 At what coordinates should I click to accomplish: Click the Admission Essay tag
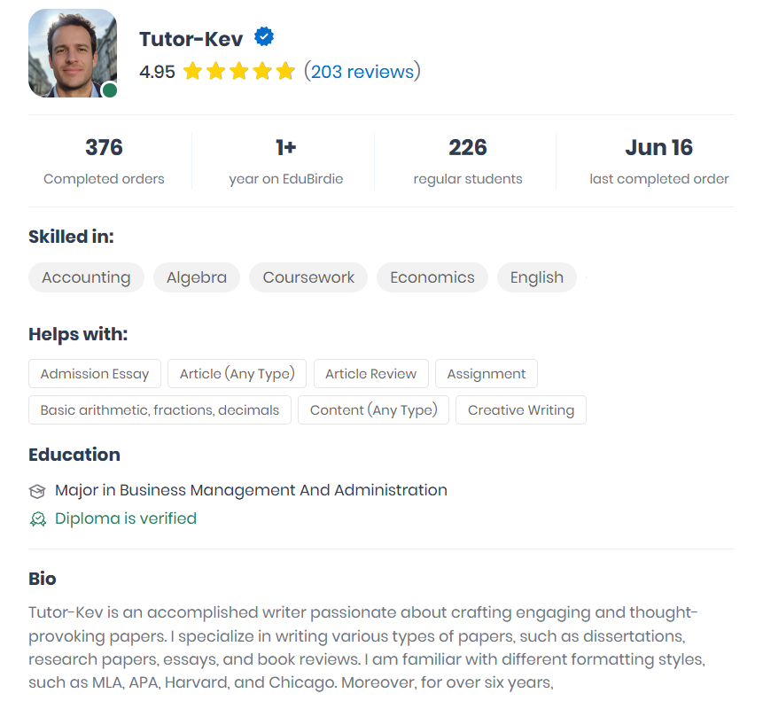[x=95, y=374]
